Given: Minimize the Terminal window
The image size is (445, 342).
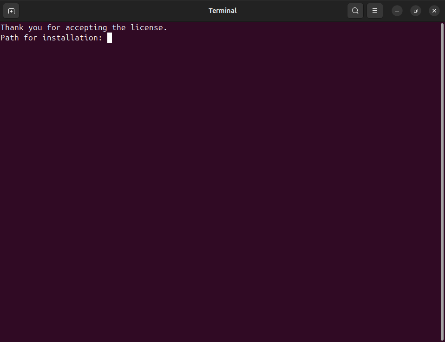Looking at the screenshot, I should (x=397, y=11).
